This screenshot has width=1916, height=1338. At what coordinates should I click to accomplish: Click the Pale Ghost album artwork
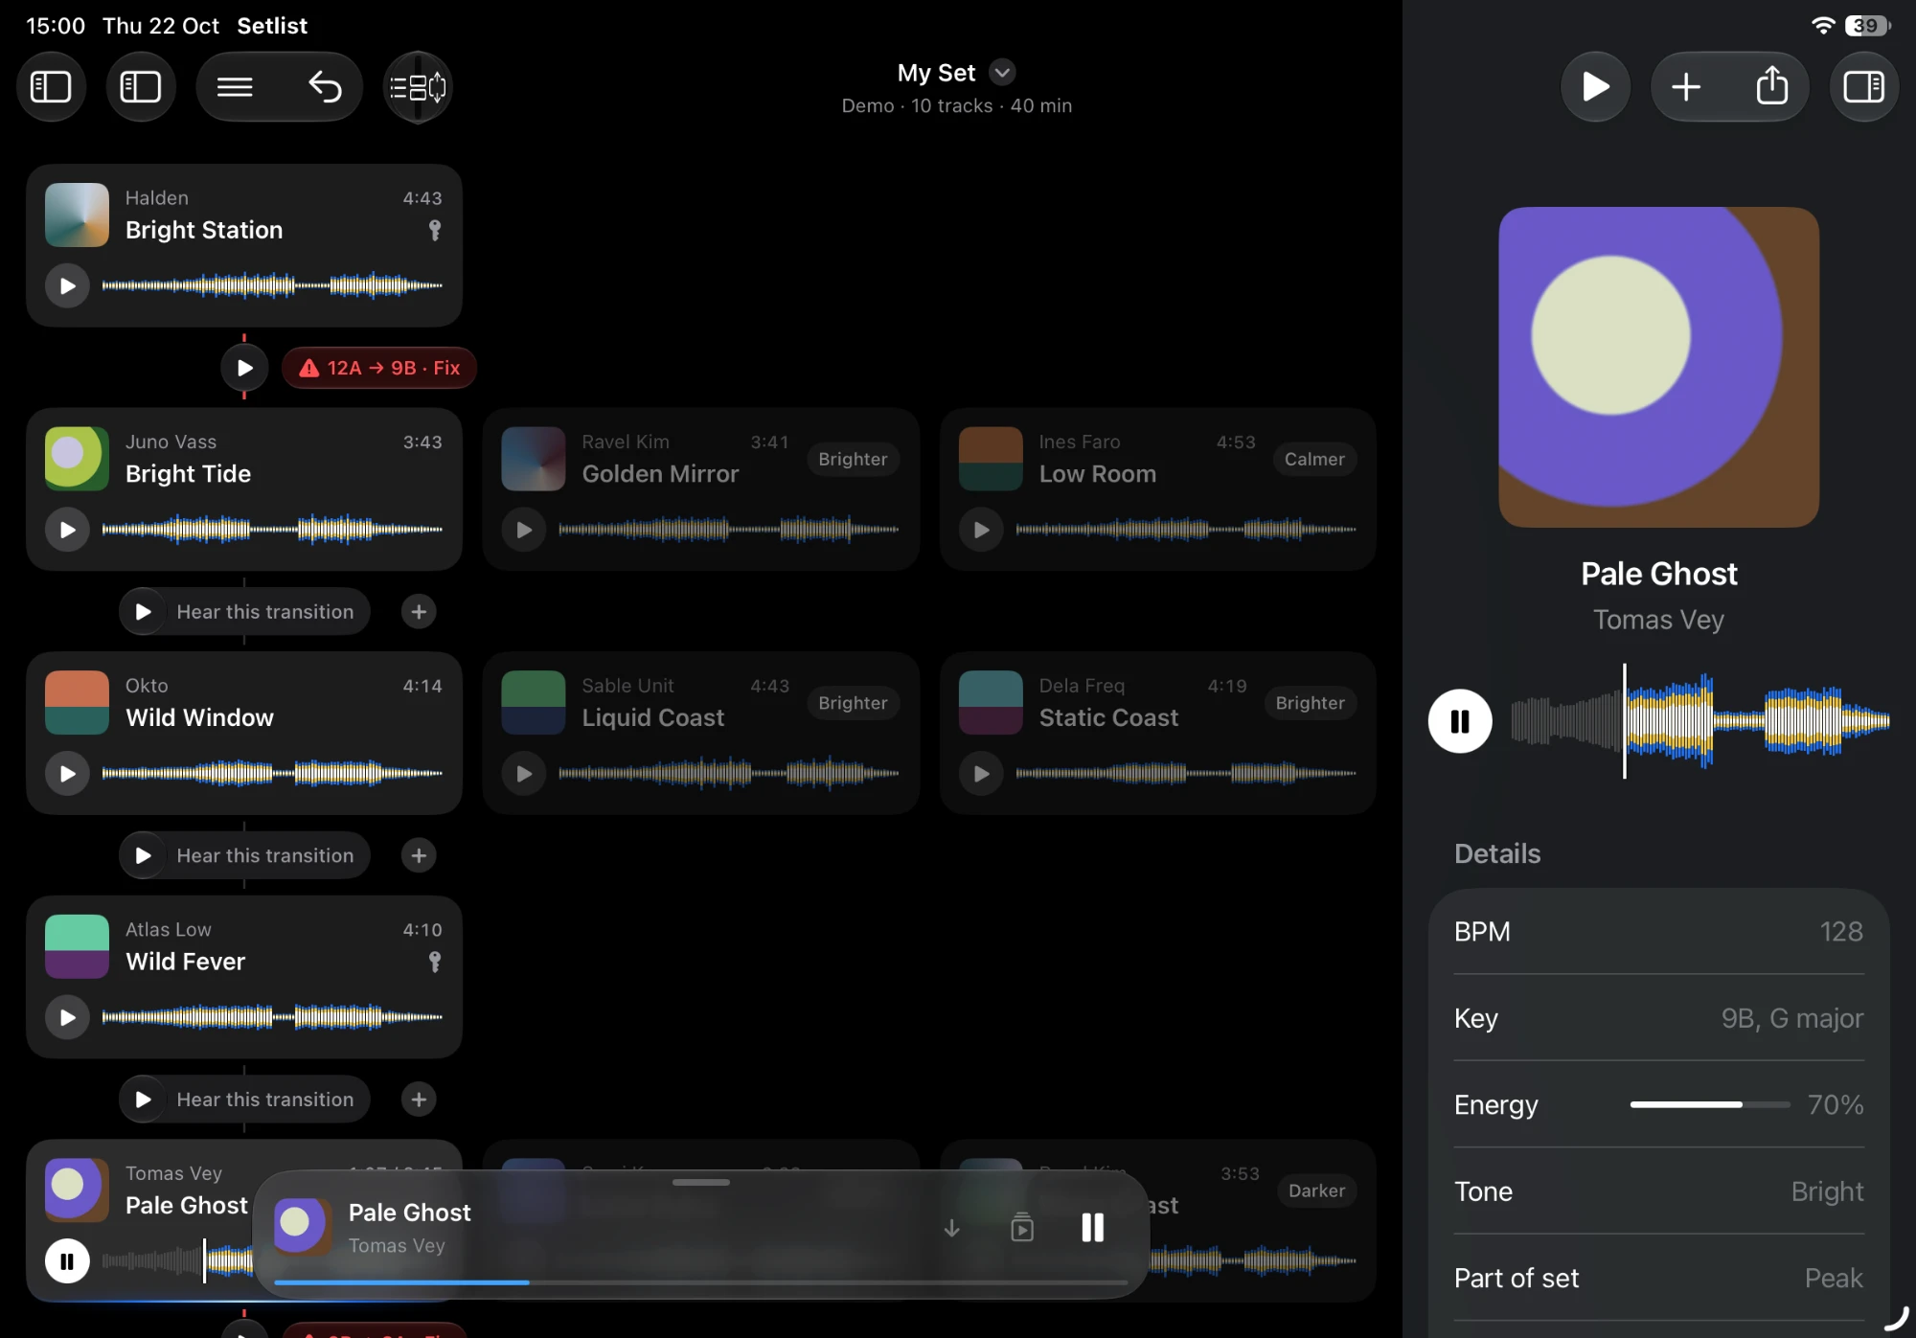1658,367
